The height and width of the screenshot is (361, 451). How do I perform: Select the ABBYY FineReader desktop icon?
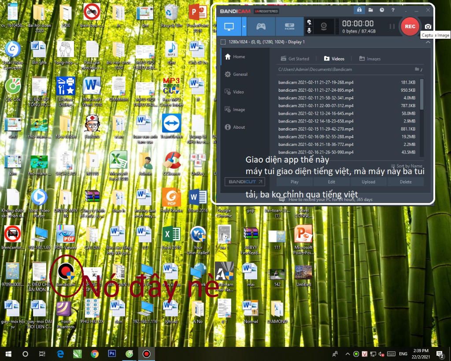click(x=251, y=240)
